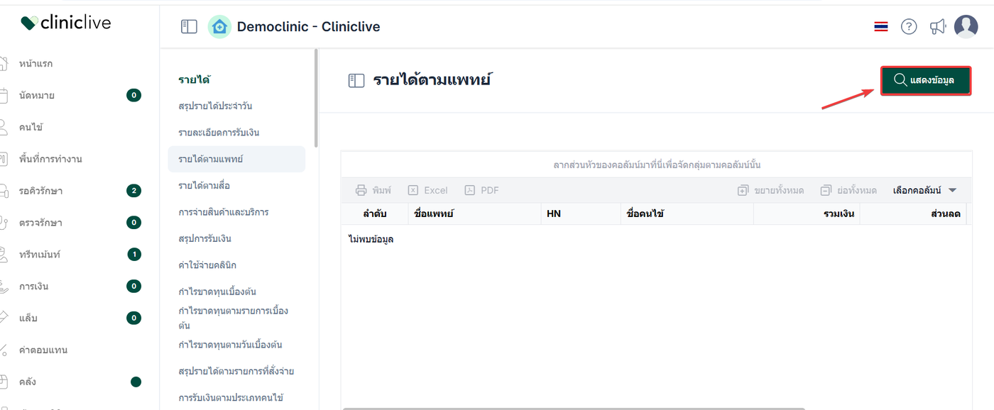Screen dimensions: 994x410
Task: Open the help question mark icon
Action: [x=909, y=27]
